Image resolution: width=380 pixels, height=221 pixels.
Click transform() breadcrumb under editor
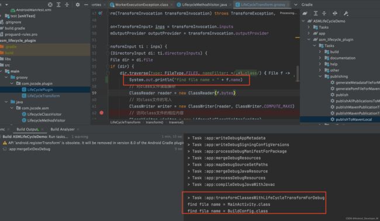pos(154,122)
